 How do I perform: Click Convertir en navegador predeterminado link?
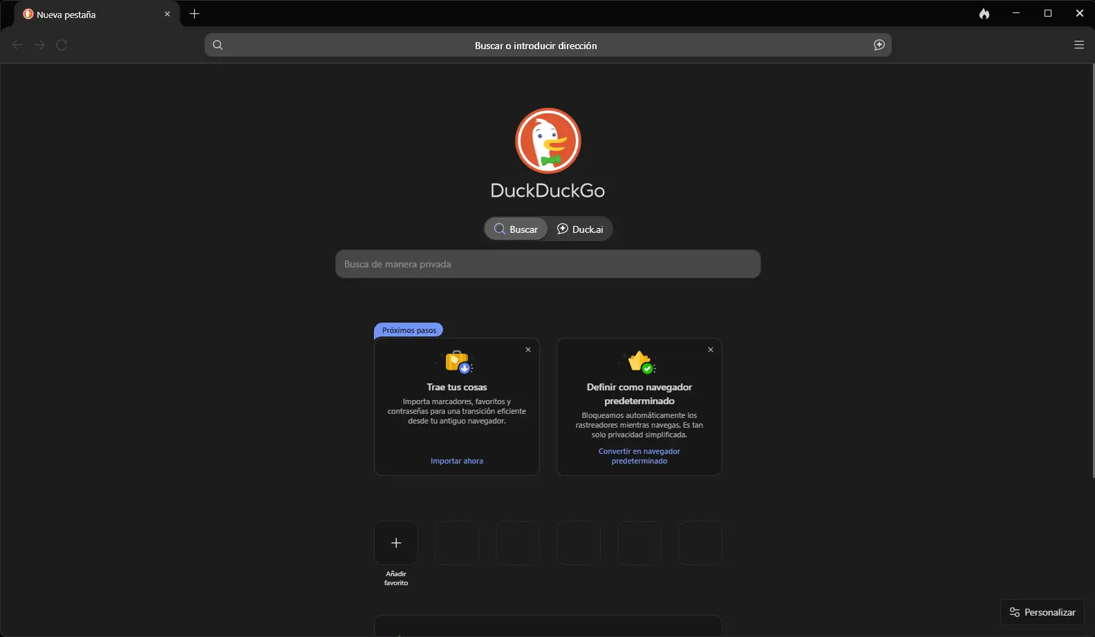639,456
